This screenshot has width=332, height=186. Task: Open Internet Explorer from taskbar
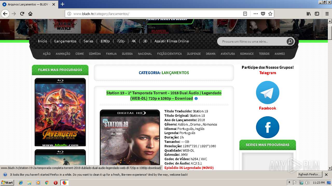pos(21,183)
